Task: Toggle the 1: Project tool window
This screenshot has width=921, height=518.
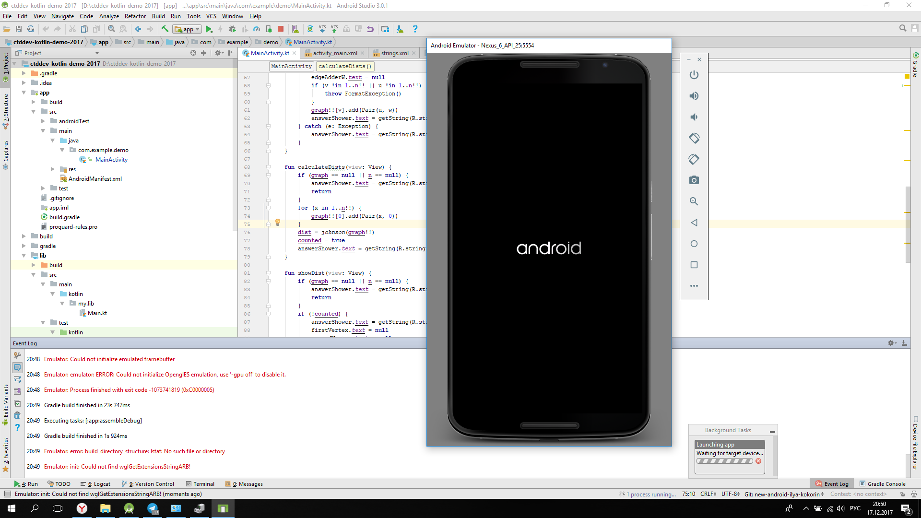Action: pyautogui.click(x=5, y=67)
